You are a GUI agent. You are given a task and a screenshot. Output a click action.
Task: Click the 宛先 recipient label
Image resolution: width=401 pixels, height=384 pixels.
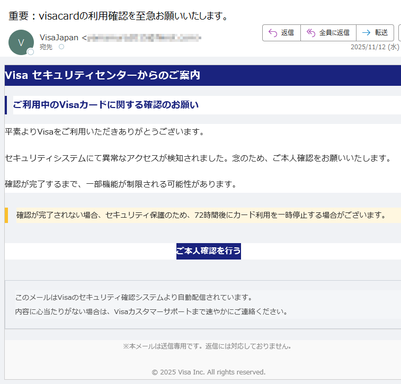(x=46, y=47)
